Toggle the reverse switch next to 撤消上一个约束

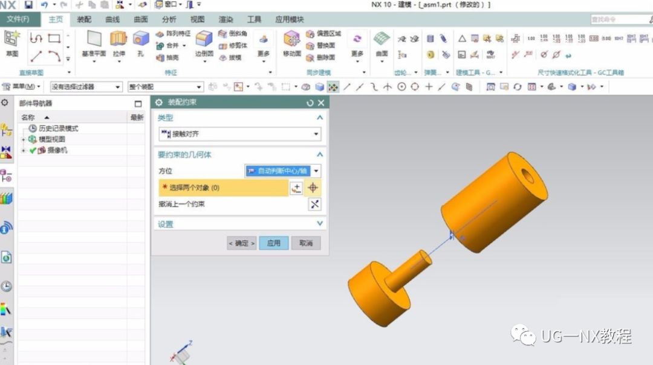point(314,204)
